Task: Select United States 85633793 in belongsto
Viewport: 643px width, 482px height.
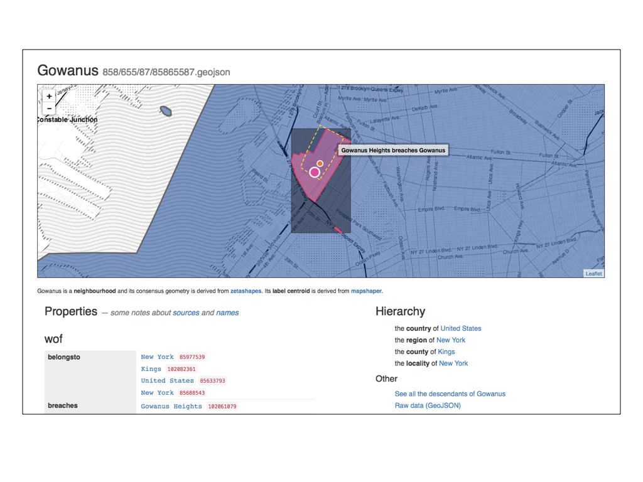Action: point(167,381)
